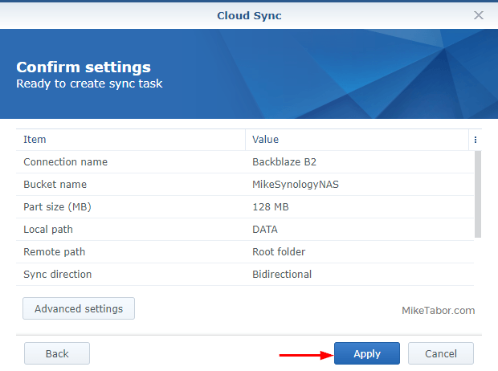This screenshot has width=498, height=371.
Task: Select the Connection name row
Action: click(x=245, y=162)
